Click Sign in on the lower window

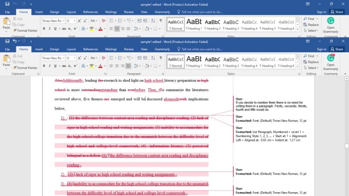(321, 49)
